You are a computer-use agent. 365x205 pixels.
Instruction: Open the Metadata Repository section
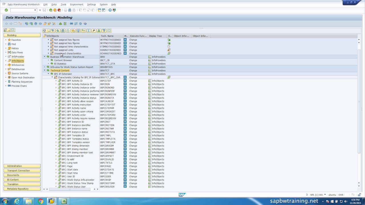(22, 189)
